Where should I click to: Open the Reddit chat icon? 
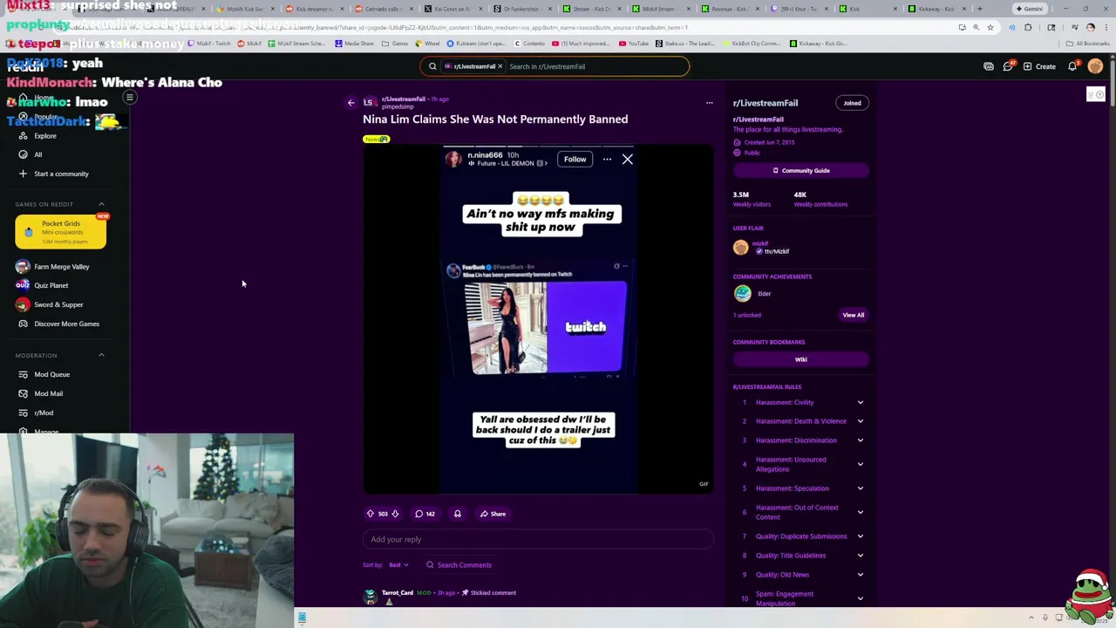click(1008, 66)
